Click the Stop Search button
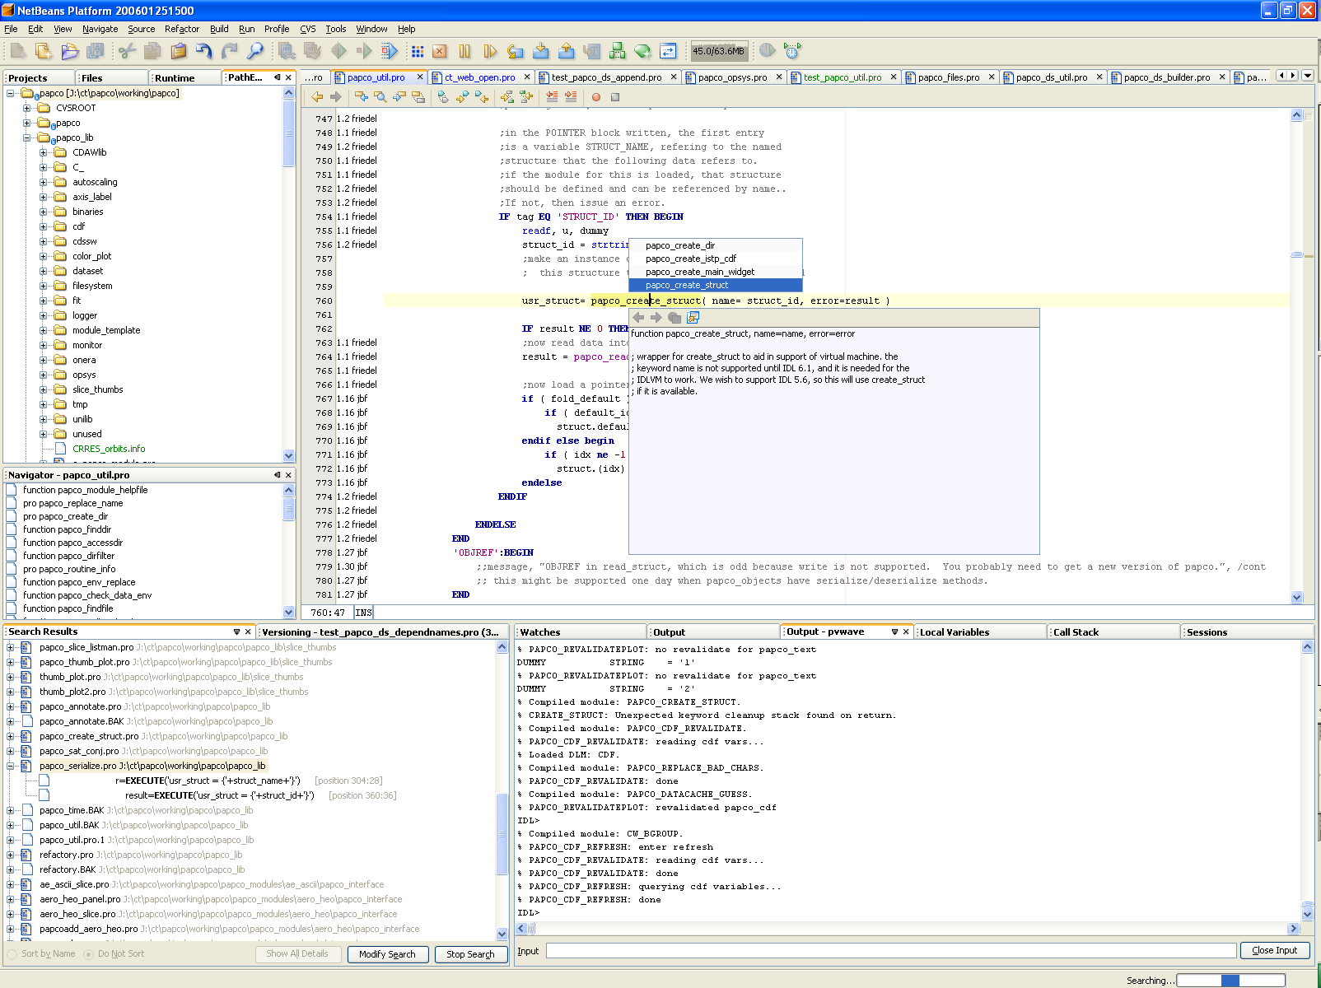Screen dimensions: 1321x988 click(x=470, y=954)
